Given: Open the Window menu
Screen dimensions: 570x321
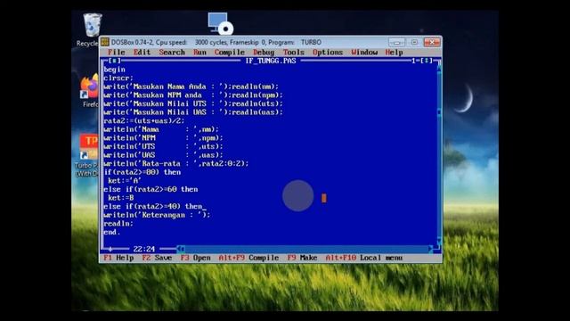Looking at the screenshot, I should (x=364, y=53).
